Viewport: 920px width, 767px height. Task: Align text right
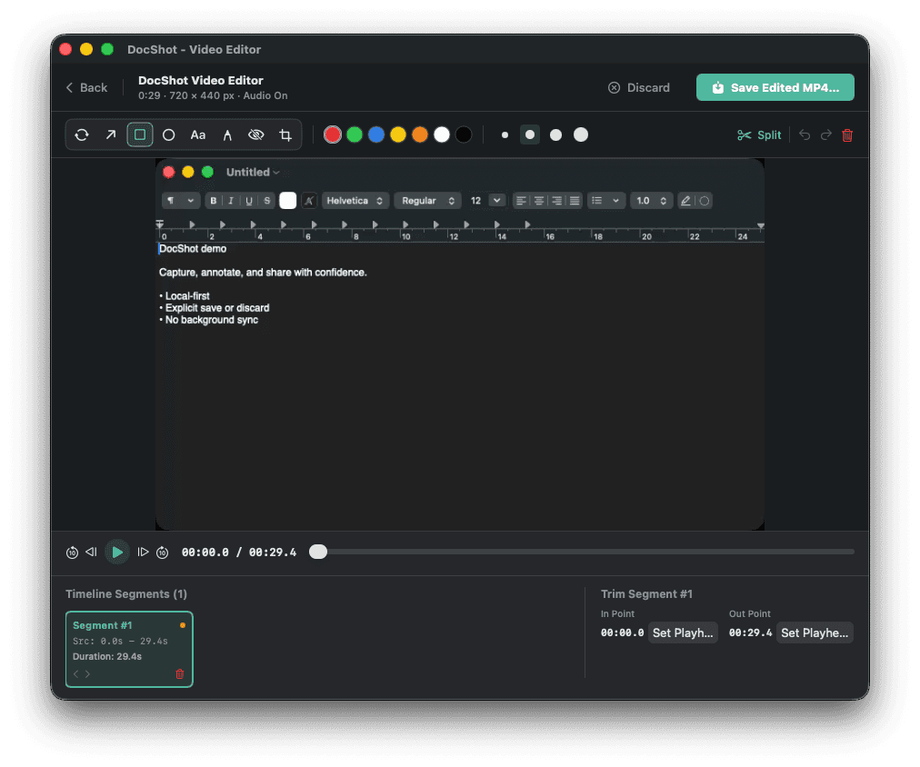(556, 201)
